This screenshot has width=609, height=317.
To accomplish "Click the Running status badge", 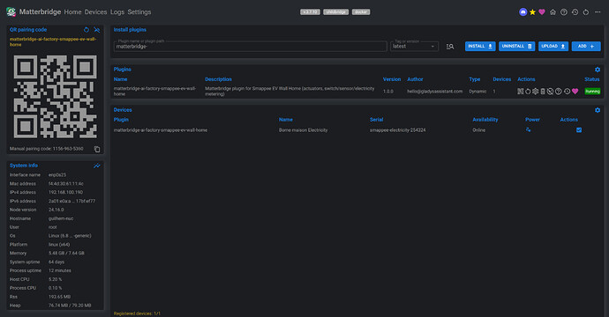I will [592, 92].
